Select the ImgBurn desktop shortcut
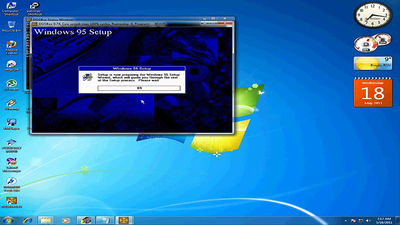The image size is (400, 225). pyautogui.click(x=11, y=65)
